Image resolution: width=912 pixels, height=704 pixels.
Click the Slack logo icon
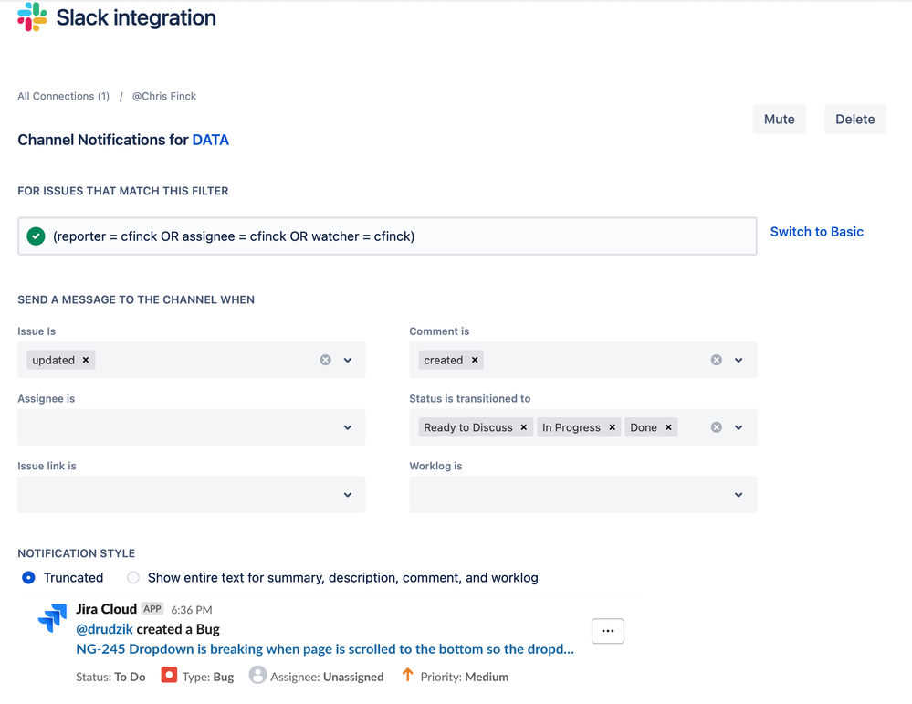pyautogui.click(x=32, y=16)
